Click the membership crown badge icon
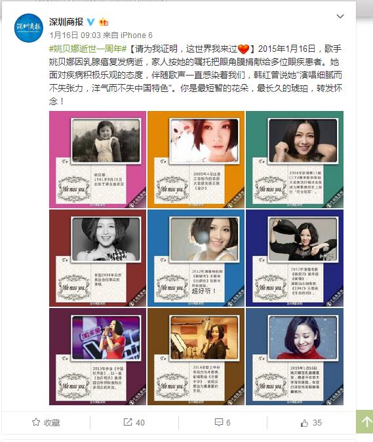 tap(104, 22)
